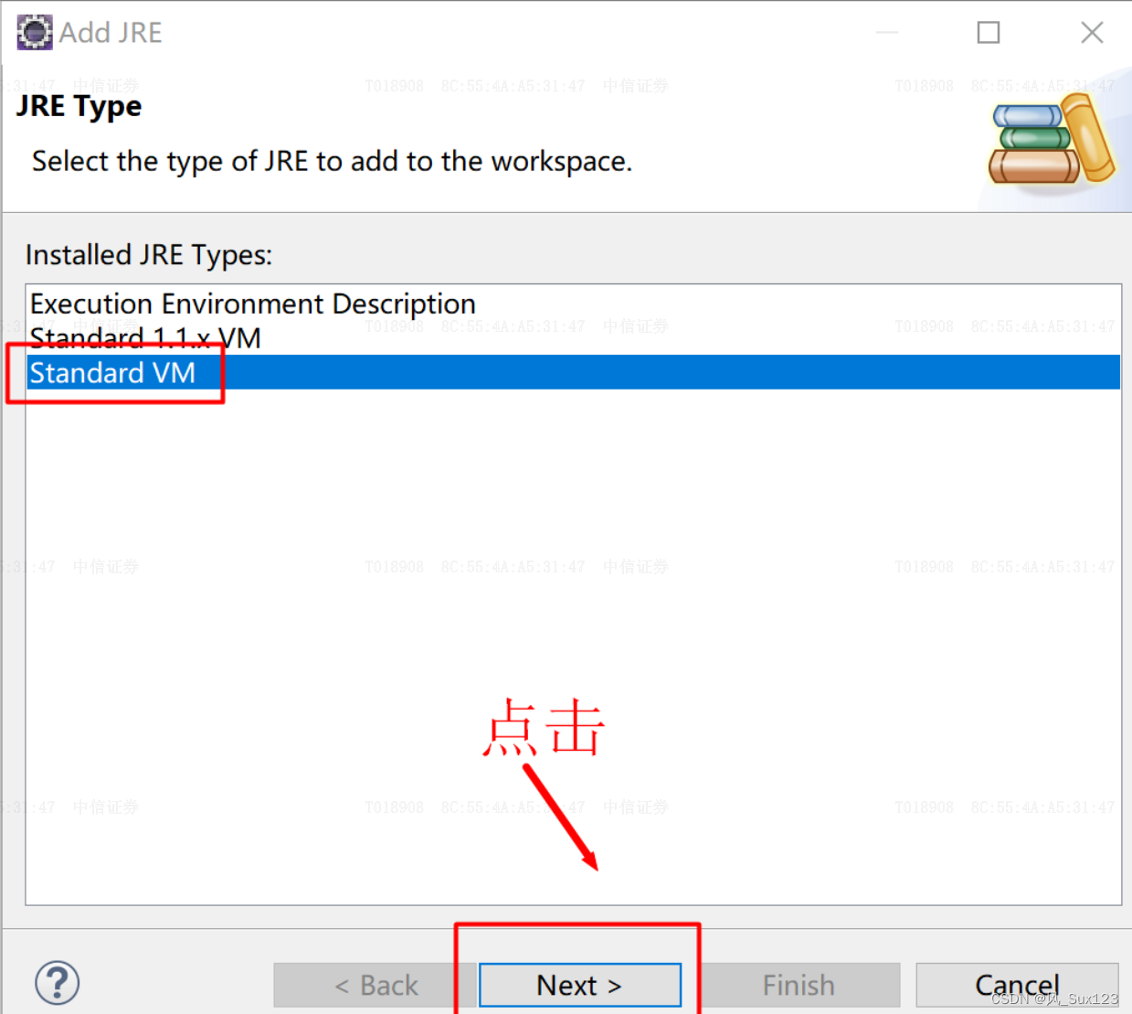Open the help question mark icon
Viewport: 1132px width, 1014px height.
click(x=58, y=983)
